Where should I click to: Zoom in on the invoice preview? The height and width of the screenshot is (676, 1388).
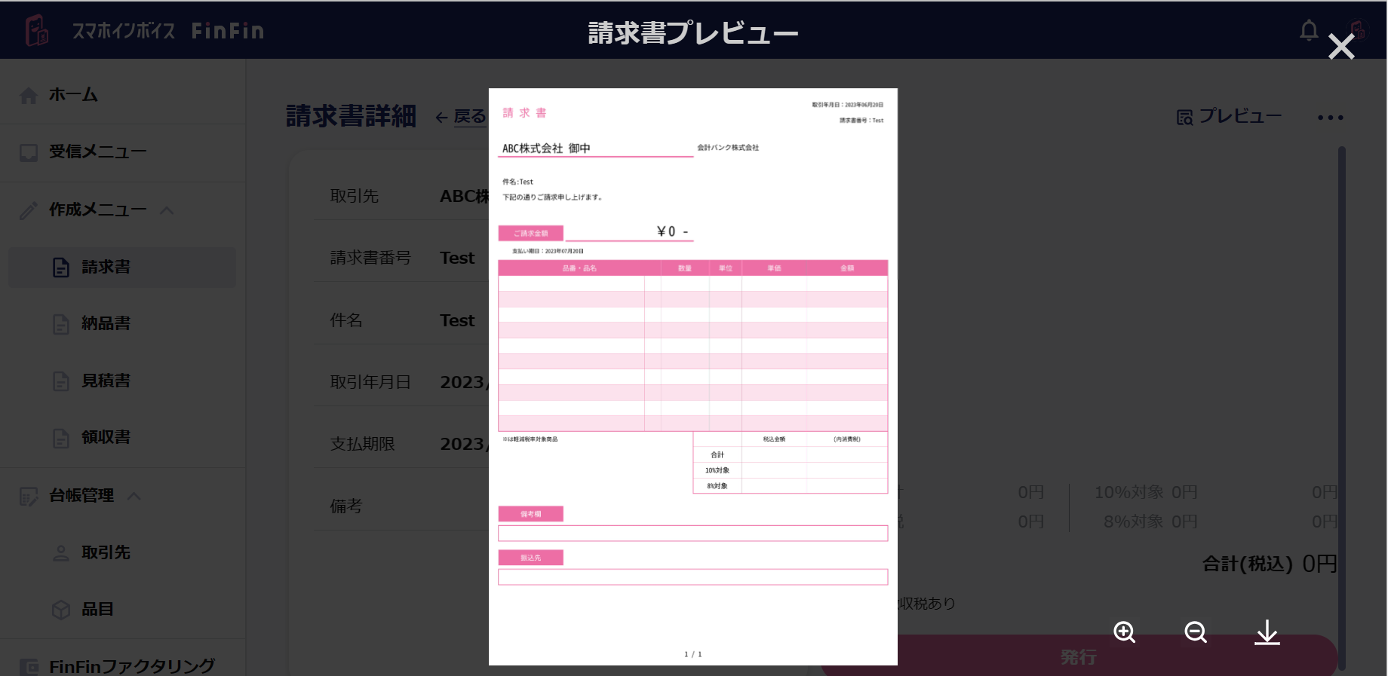pyautogui.click(x=1125, y=632)
